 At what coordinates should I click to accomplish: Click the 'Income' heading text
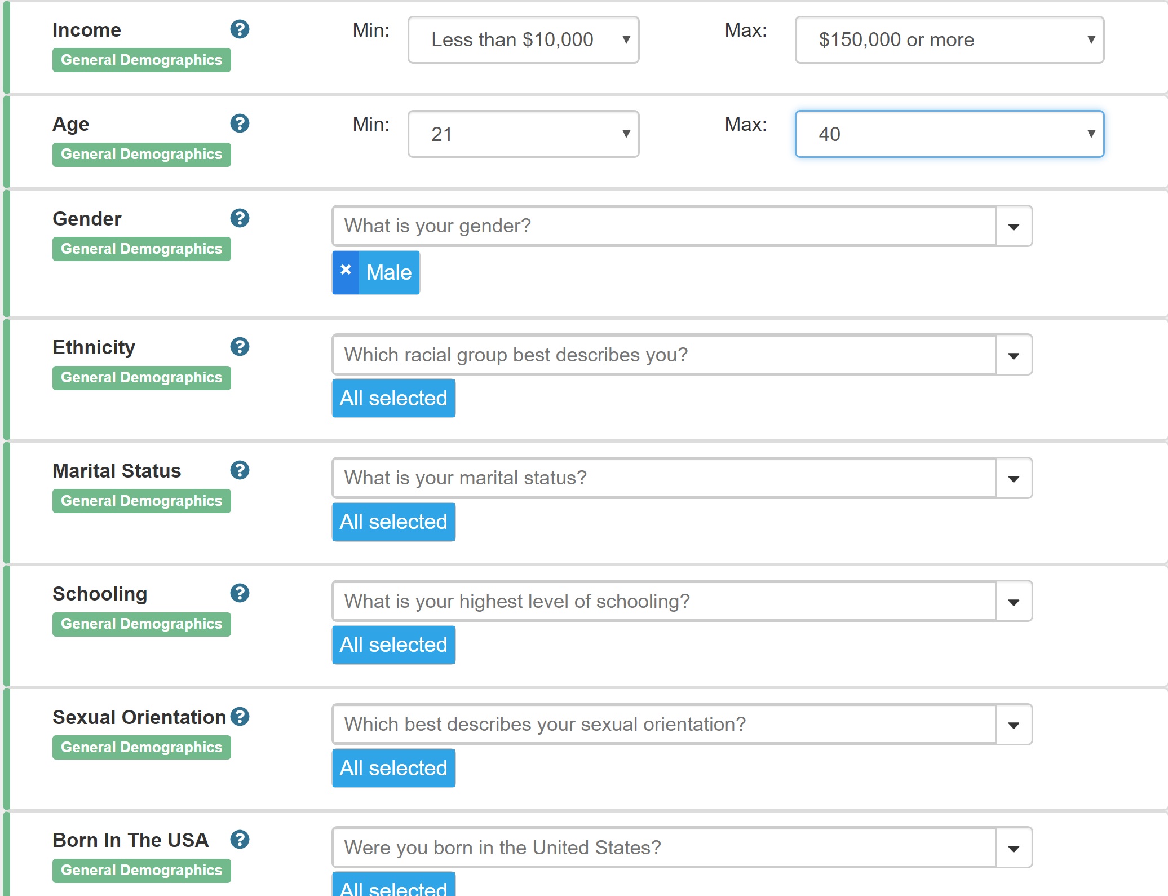[x=87, y=30]
